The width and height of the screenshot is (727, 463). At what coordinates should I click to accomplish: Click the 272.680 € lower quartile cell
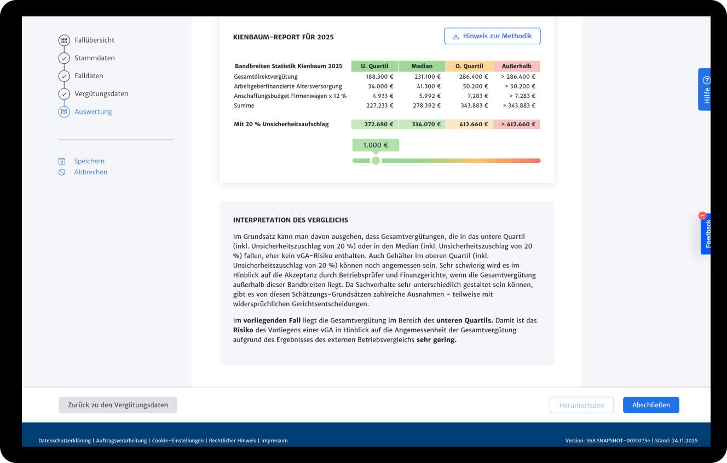(x=374, y=124)
